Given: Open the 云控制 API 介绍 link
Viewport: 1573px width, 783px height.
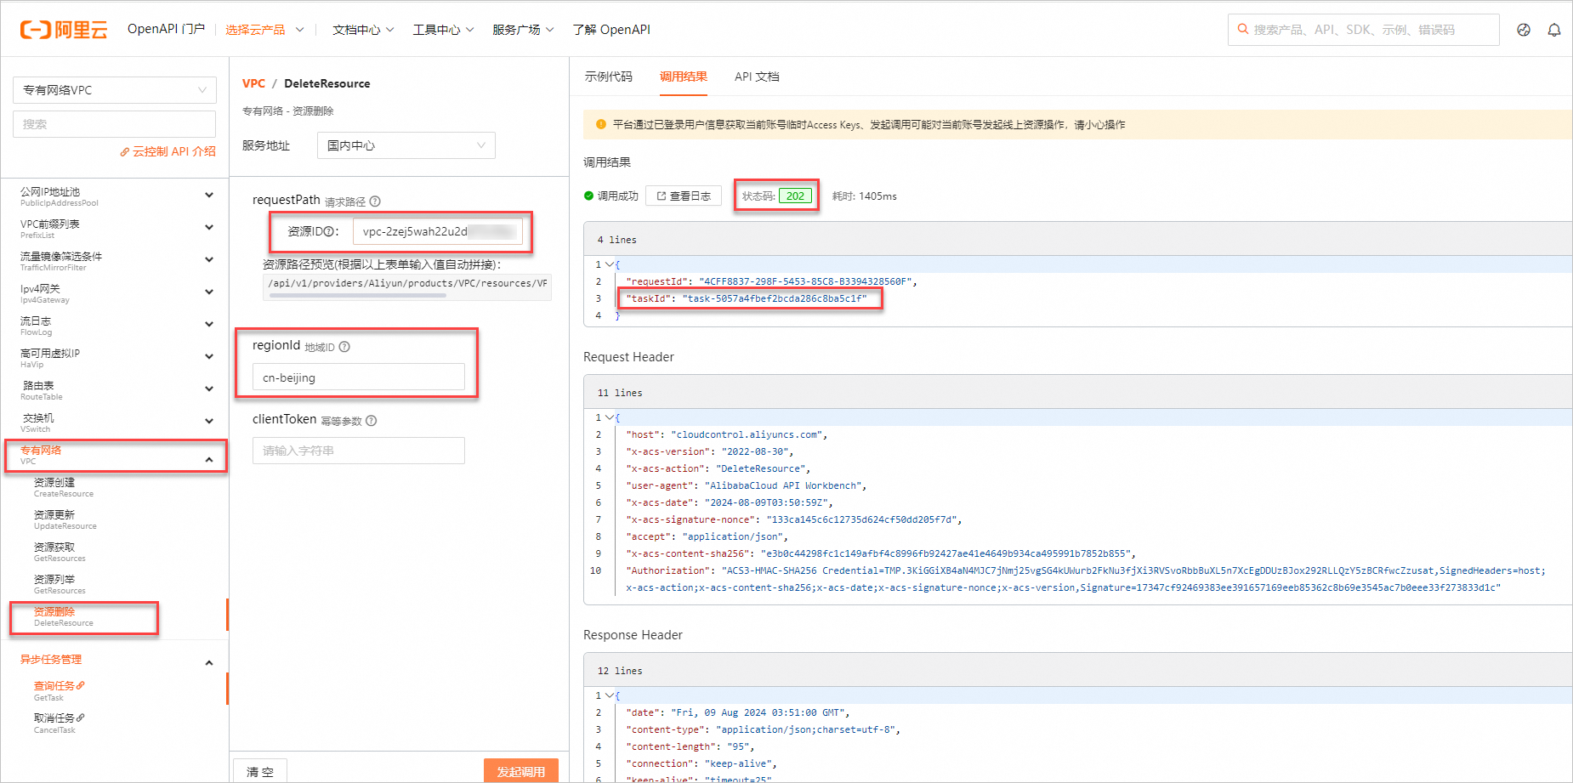Looking at the screenshot, I should (168, 151).
